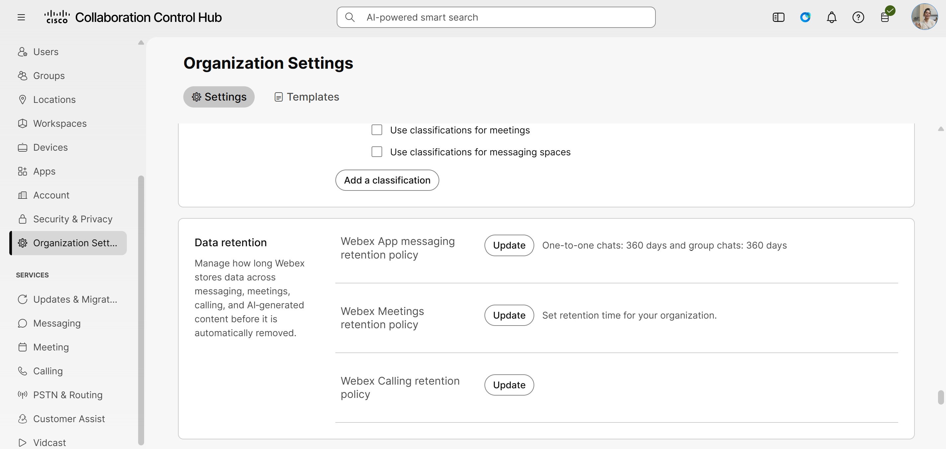Click the Collaboration Control Hub title
The height and width of the screenshot is (449, 946).
click(x=148, y=17)
